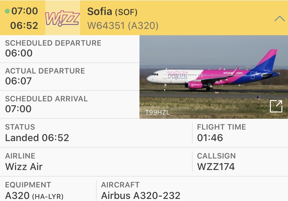Select the Sofia (SOF) destination title
This screenshot has height=201, width=288.
point(112,11)
